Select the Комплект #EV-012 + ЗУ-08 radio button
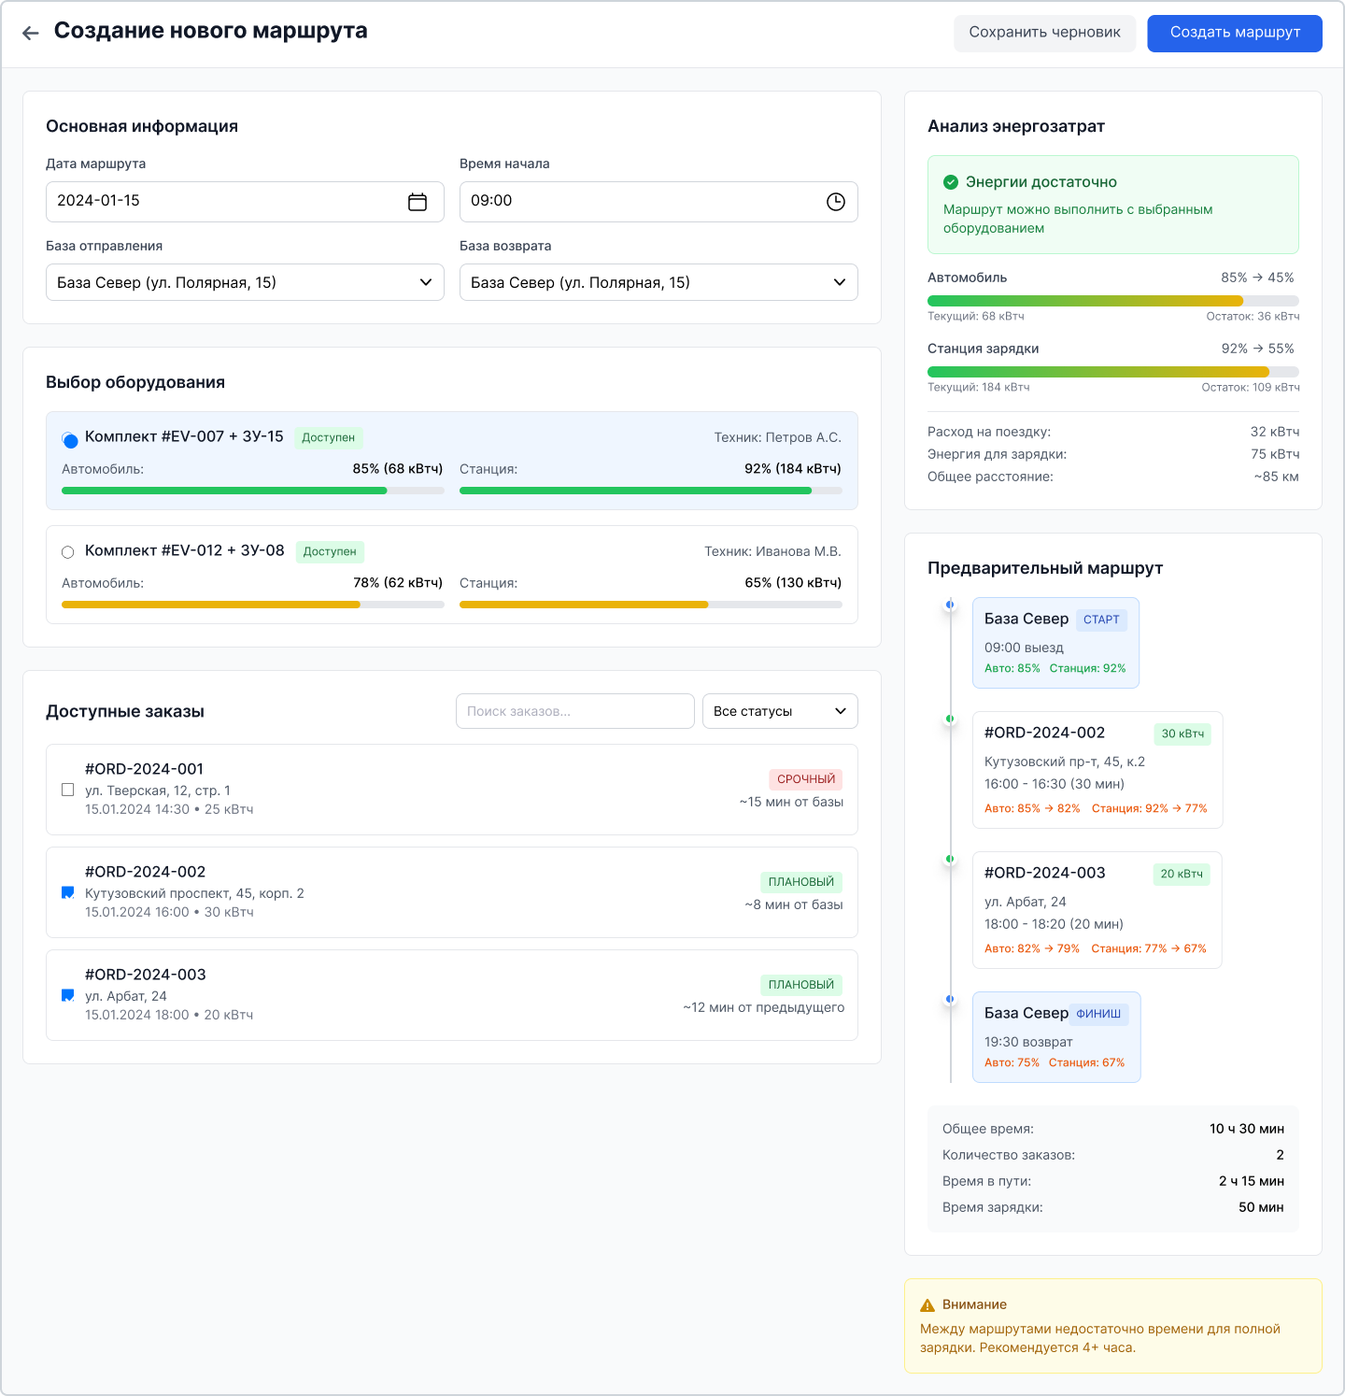Image resolution: width=1345 pixels, height=1396 pixels. pos(68,552)
